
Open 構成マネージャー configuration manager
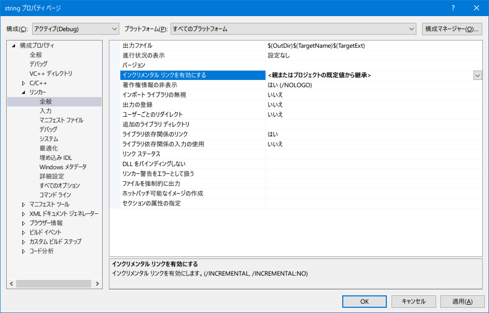click(452, 29)
